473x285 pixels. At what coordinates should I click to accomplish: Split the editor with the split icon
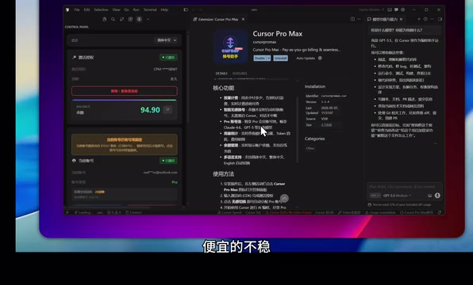[x=352, y=19]
